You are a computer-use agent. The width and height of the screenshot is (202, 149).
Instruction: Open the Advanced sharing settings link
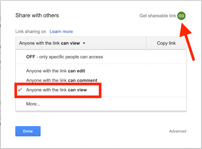coord(178,131)
